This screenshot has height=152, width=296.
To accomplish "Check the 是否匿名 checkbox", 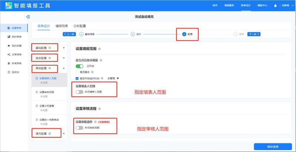I will click(x=77, y=72).
